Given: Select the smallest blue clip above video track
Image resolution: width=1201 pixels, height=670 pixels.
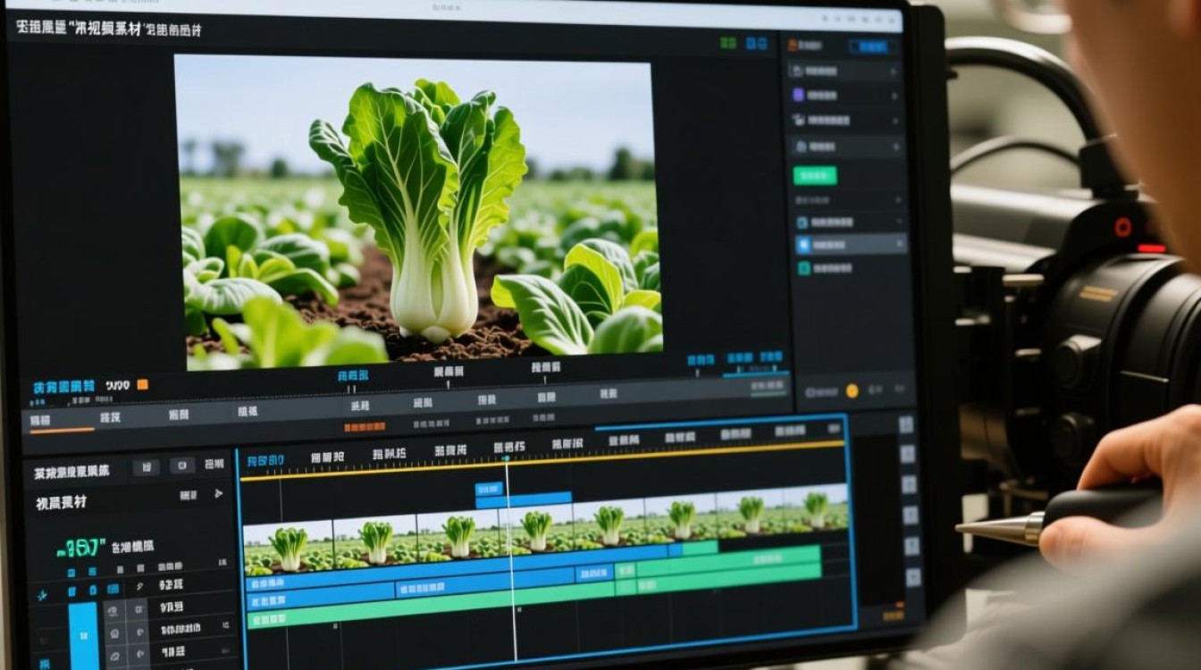Looking at the screenshot, I should tap(489, 489).
